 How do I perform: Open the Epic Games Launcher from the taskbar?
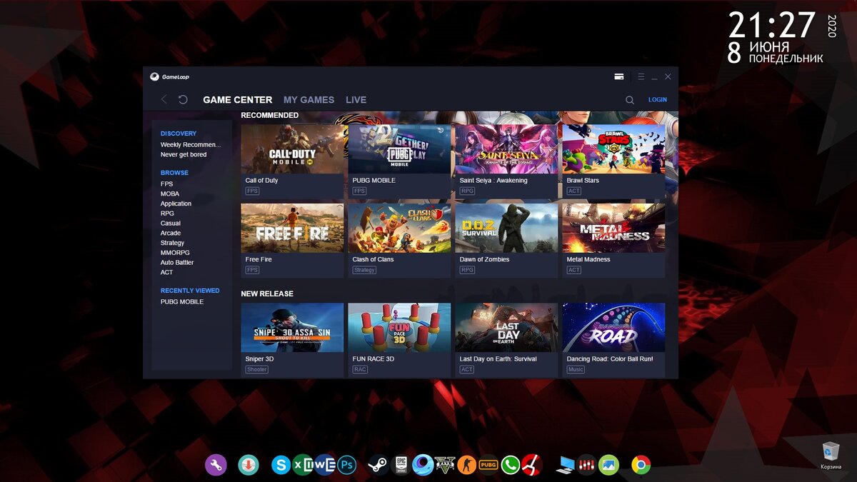(400, 464)
